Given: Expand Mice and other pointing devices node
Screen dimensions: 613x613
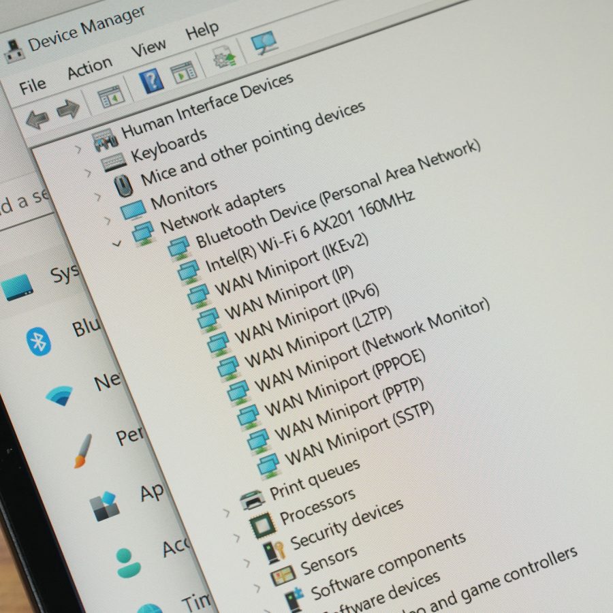Looking at the screenshot, I should 97,197.
